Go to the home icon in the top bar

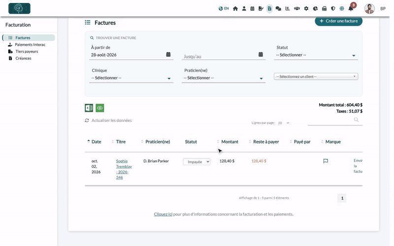tap(235, 8)
